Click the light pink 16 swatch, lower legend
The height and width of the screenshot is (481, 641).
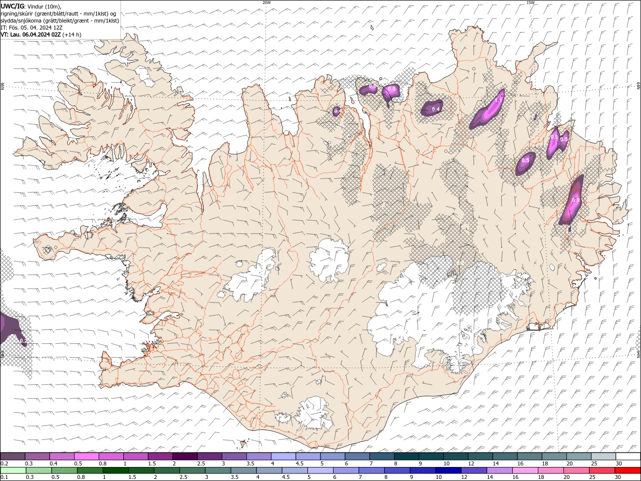pos(525,470)
